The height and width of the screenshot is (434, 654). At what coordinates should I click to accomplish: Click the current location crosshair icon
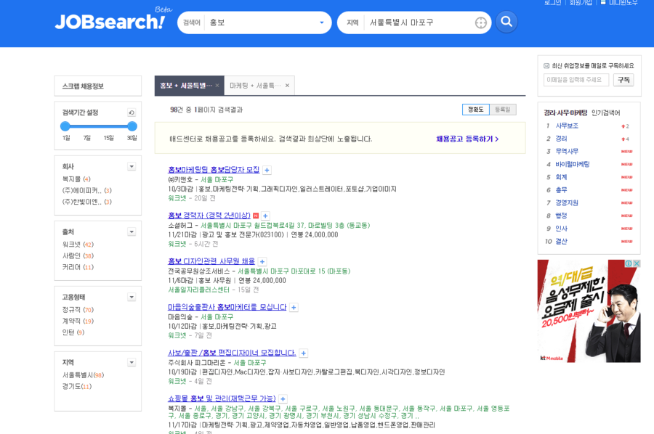tap(480, 22)
